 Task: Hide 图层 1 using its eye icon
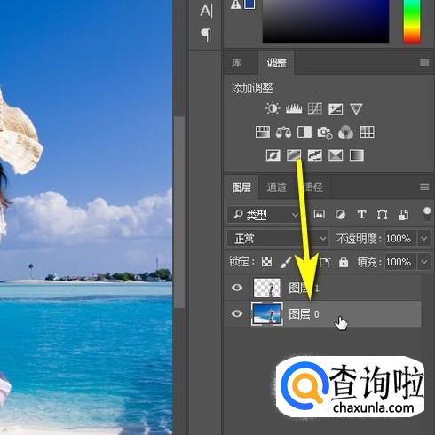237,288
